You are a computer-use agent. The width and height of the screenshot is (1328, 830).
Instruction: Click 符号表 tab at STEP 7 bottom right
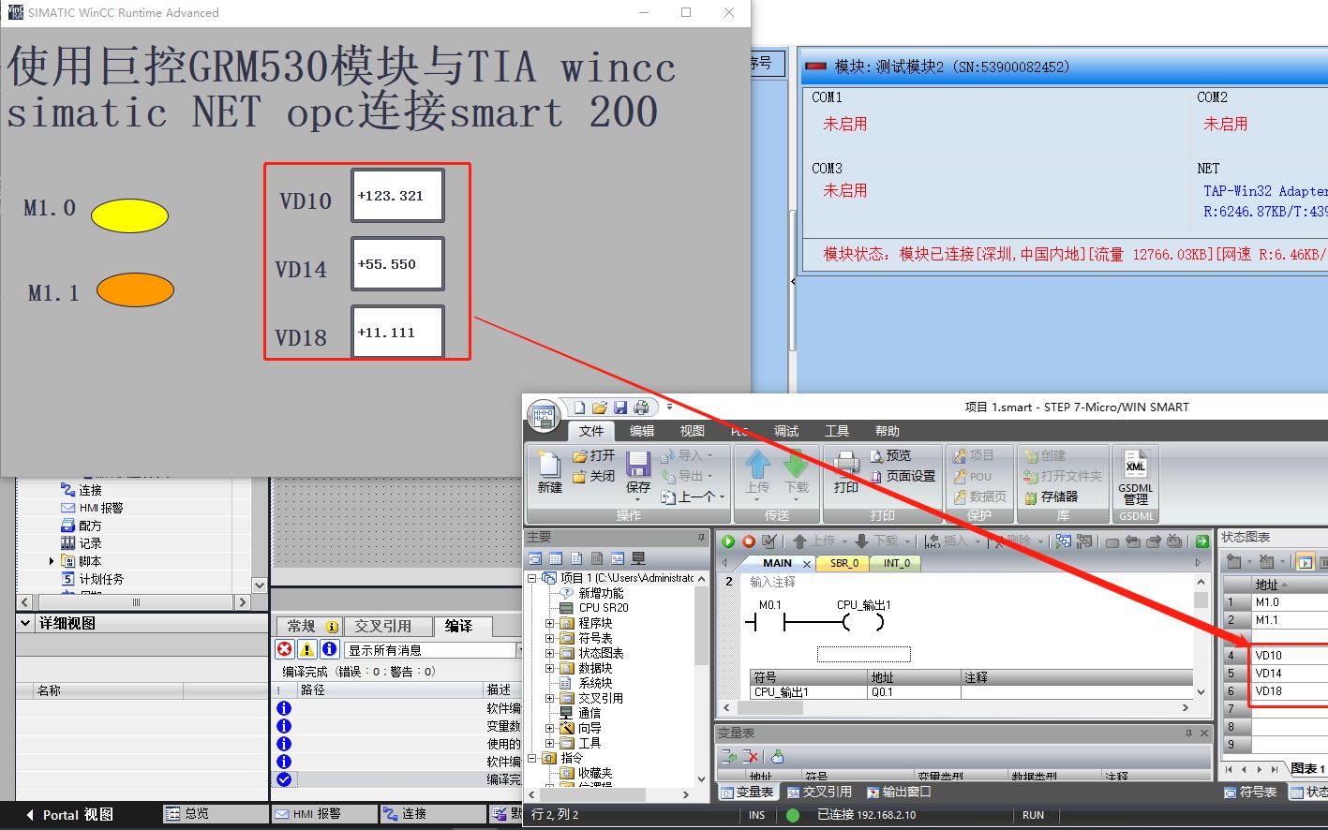click(1250, 793)
